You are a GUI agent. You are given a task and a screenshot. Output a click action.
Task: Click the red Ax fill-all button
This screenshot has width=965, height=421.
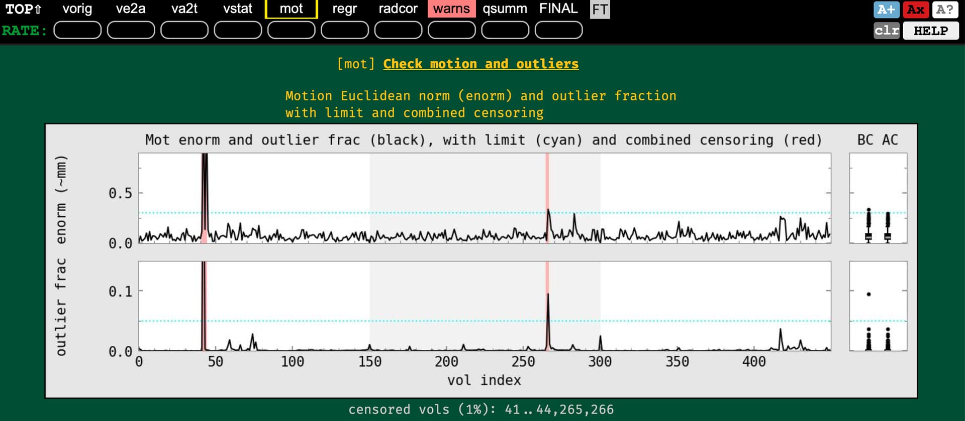pyautogui.click(x=916, y=10)
